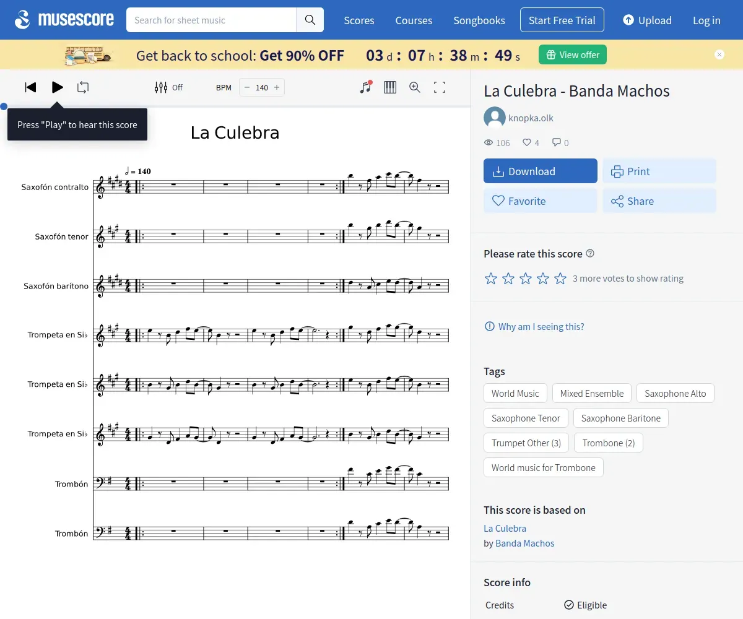Open the Banda Machos artist link
Screen dimensions: 743x619
(525, 543)
